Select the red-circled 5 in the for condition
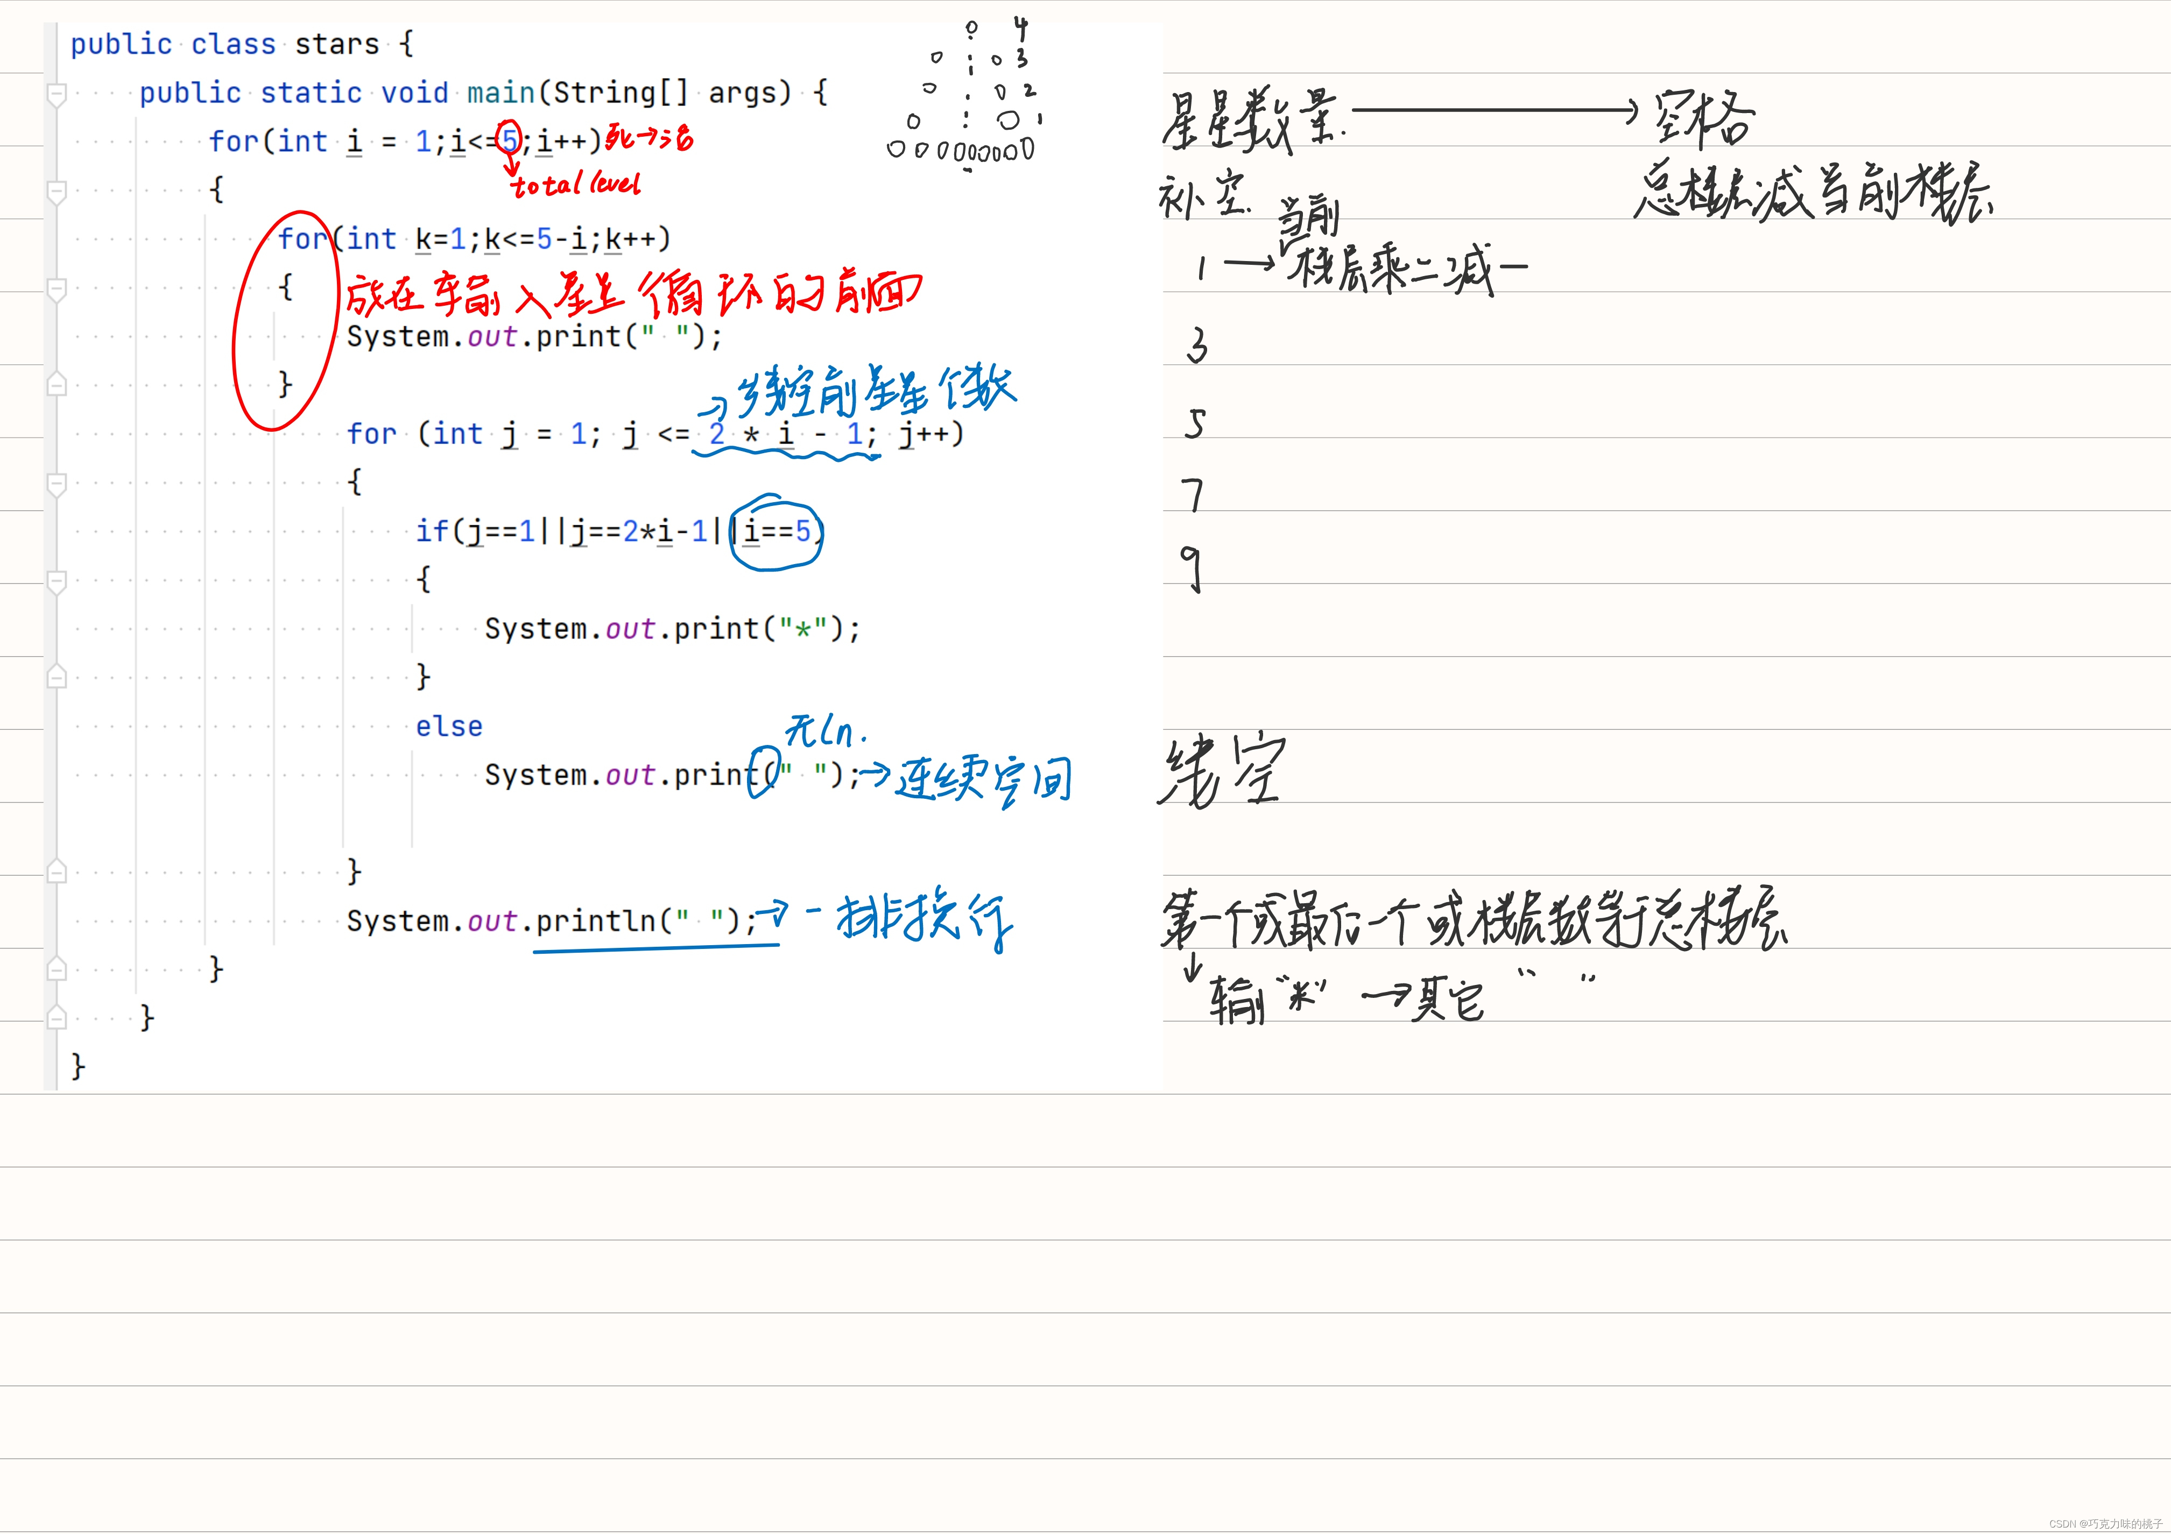 [510, 140]
